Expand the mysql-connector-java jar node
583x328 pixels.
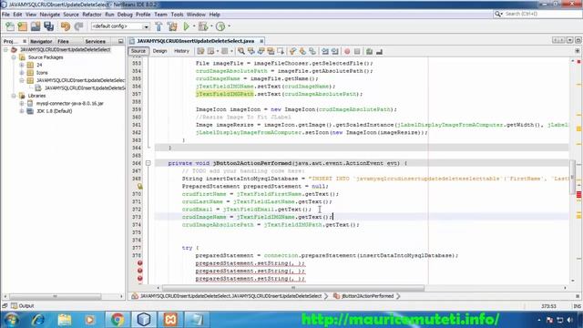click(22, 103)
